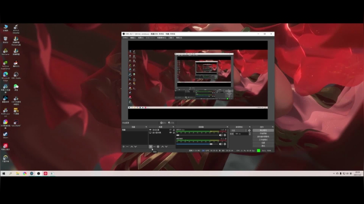The width and height of the screenshot is (364, 204).
Task: Select the scene entry in Scenes list
Action: click(135, 130)
